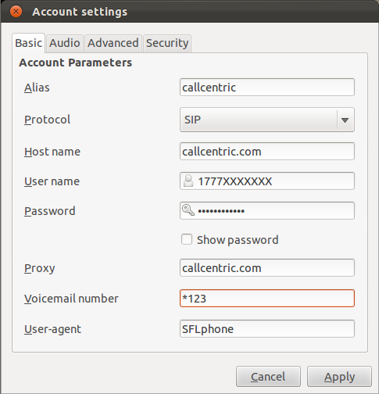The image size is (379, 394).
Task: Enable the Show password checkbox
Action: (187, 239)
